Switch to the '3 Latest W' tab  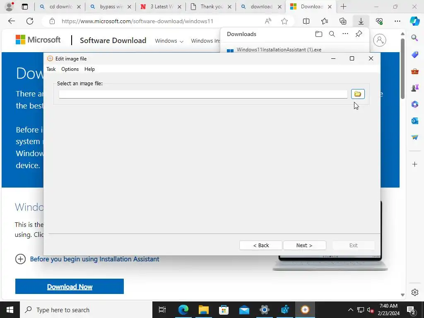161,7
